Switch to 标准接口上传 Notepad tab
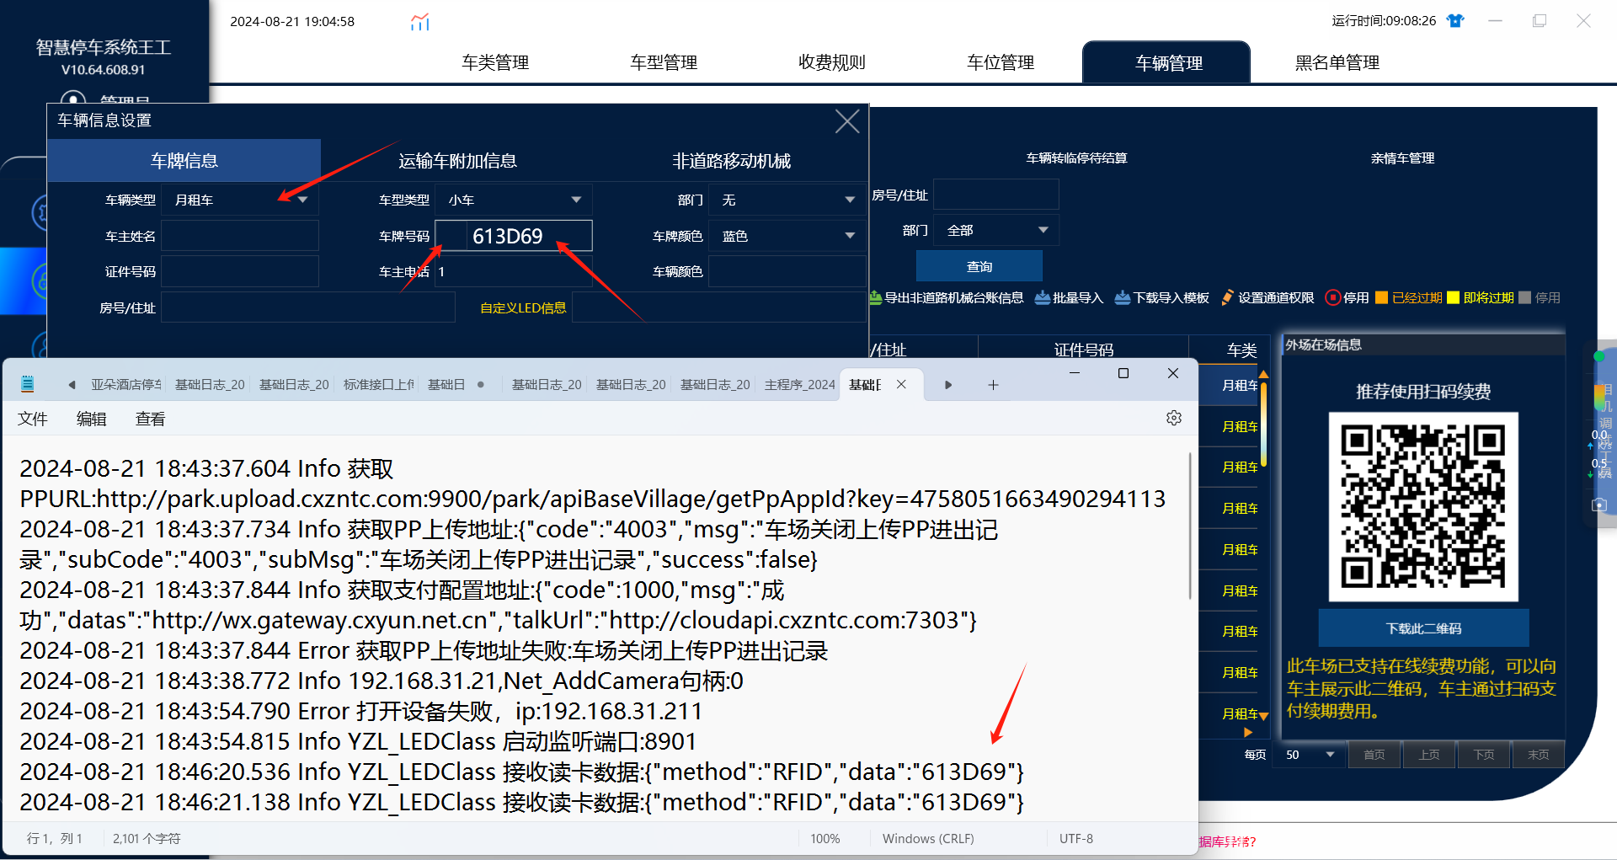 click(378, 384)
